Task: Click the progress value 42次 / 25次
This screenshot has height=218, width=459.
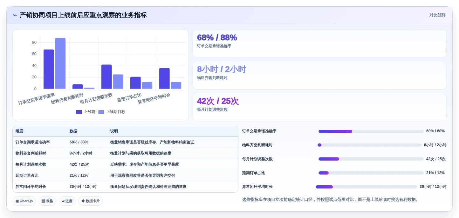Action: coord(436,159)
